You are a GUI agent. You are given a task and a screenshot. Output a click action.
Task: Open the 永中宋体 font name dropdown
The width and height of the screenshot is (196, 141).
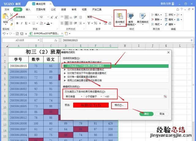click(x=37, y=17)
